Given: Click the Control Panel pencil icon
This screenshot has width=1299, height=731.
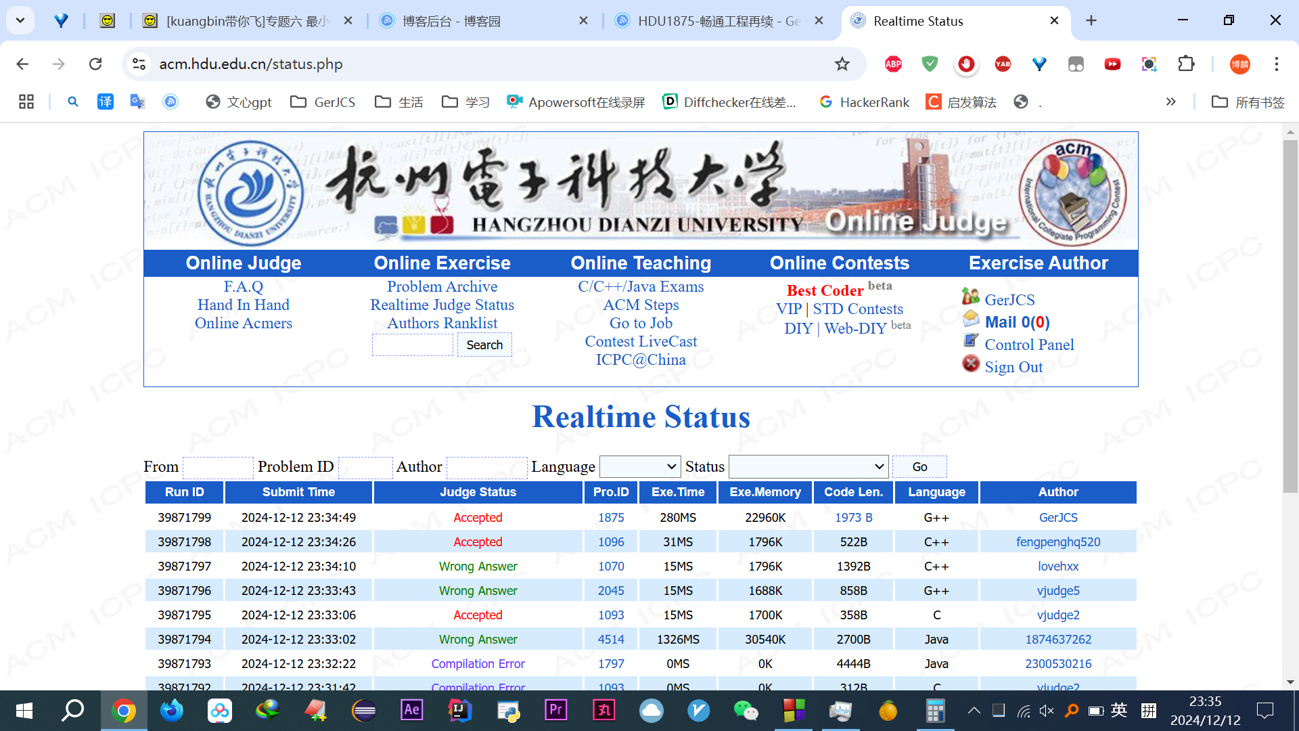Looking at the screenshot, I should (x=971, y=341).
